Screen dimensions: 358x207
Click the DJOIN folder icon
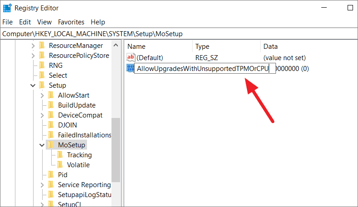(51, 125)
